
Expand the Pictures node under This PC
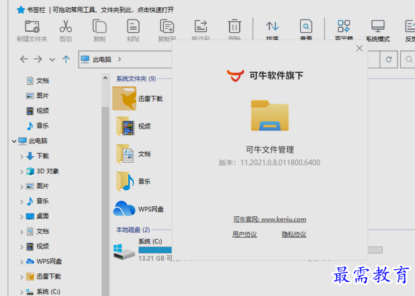click(x=21, y=186)
